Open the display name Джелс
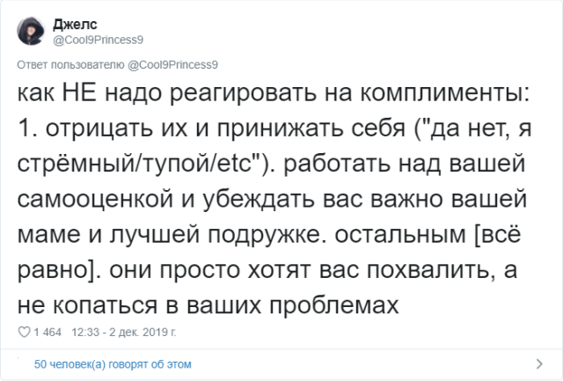This screenshot has width=563, height=381. tap(75, 25)
